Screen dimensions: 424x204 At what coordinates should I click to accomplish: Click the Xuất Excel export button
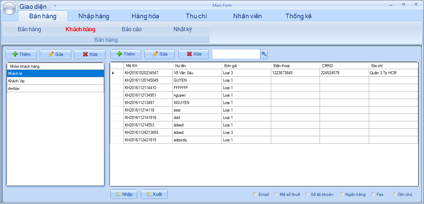154,194
